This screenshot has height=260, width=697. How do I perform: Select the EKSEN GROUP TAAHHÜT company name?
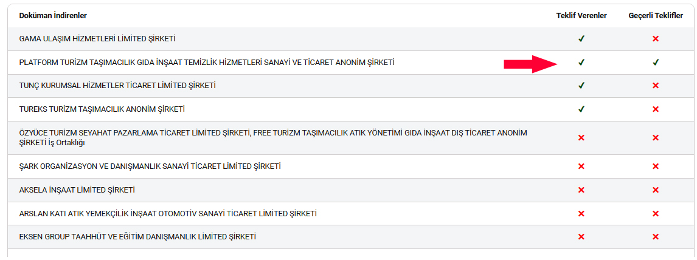point(137,237)
